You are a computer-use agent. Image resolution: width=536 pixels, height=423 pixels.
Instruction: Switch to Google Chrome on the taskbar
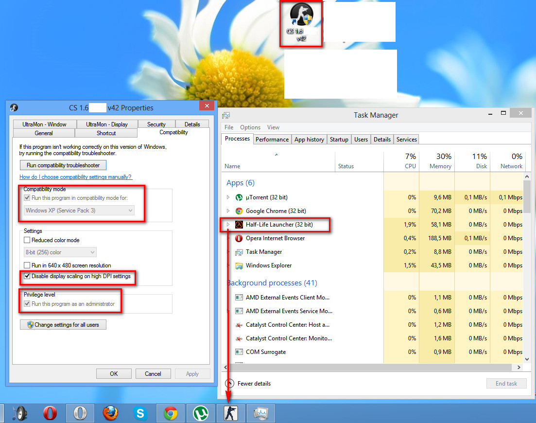coord(170,413)
